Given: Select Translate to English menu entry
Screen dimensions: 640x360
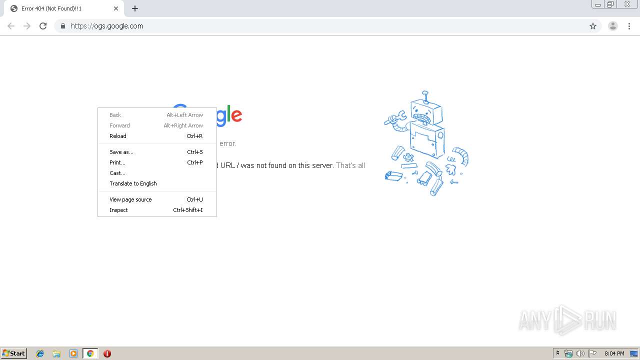Looking at the screenshot, I should pyautogui.click(x=157, y=183).
